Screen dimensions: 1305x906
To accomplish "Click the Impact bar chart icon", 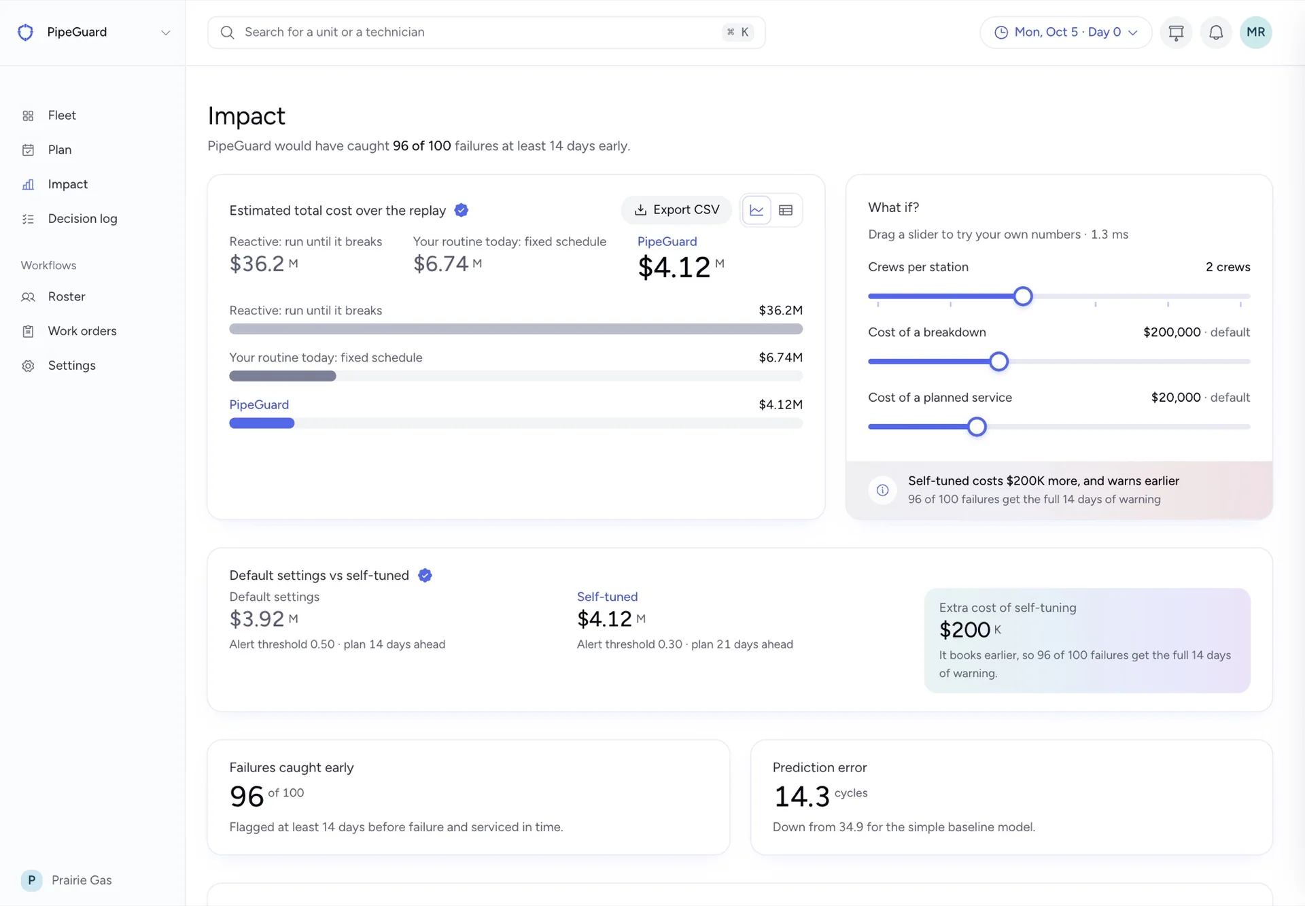I will (28, 184).
